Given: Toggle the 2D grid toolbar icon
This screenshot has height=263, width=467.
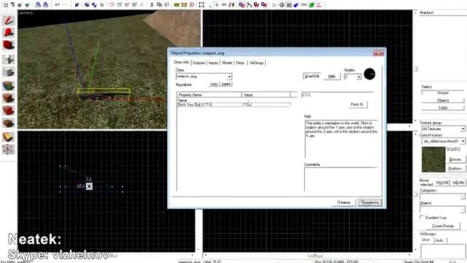Looking at the screenshot, I should click(x=6, y=5).
